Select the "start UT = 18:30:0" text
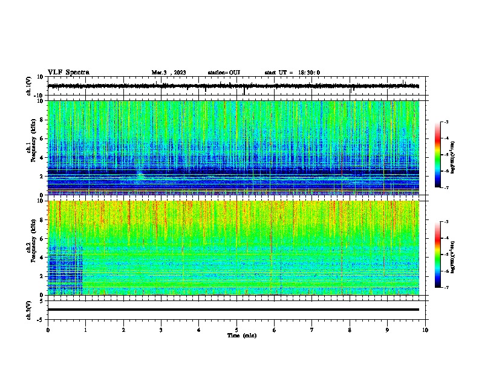Screen dimensions: 479x370 pyautogui.click(x=292, y=73)
